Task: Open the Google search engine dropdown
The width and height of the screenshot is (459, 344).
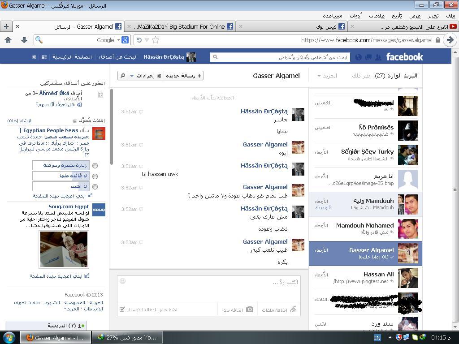Action: (119, 40)
